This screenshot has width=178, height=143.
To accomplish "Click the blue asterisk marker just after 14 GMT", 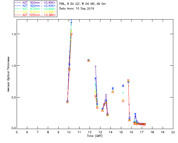I will click(113, 88).
